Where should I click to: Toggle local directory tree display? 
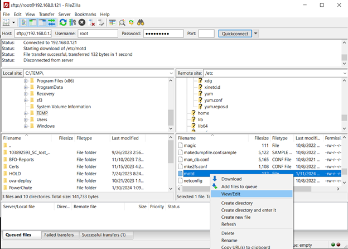coord(33,22)
